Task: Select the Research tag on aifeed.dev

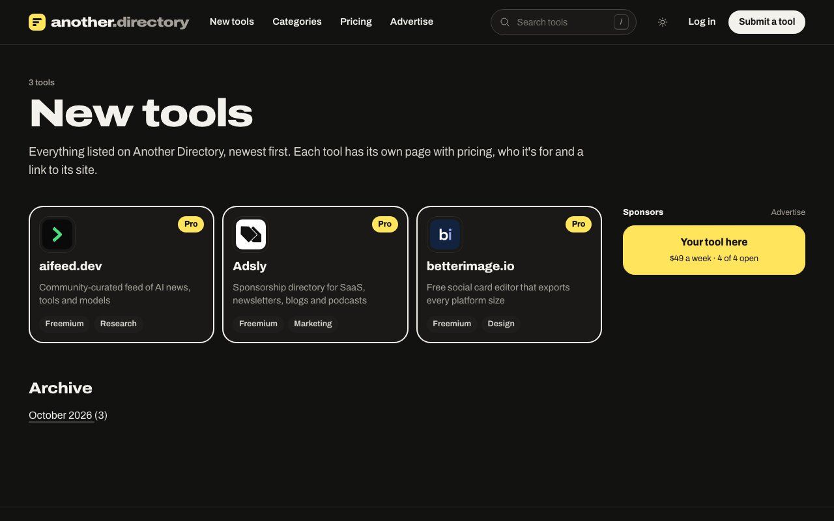Action: tap(119, 324)
